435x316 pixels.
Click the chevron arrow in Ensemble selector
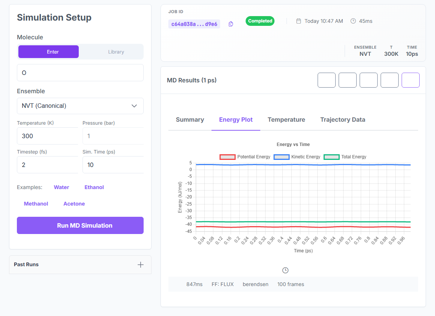coord(134,106)
